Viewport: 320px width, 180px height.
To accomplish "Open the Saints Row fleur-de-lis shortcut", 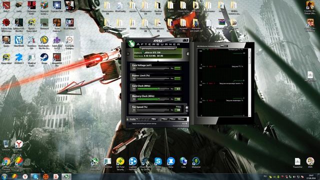I will click(56, 40).
